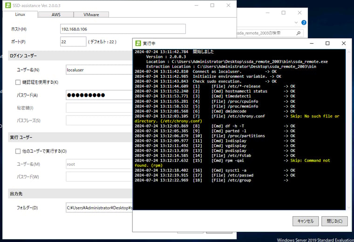354x242 pixels.
Task: Maximize the SSD-assistance window
Action: [212, 6]
